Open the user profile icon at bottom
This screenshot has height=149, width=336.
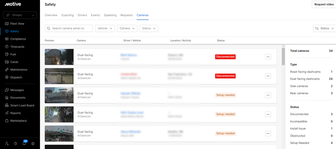33,144
